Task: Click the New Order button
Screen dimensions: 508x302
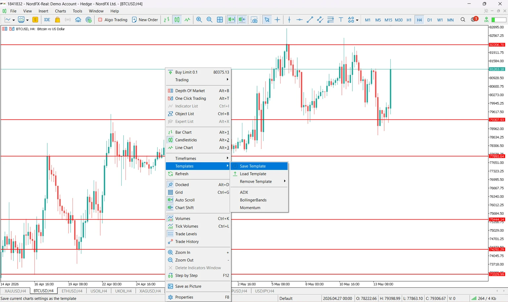Action: pos(145,20)
